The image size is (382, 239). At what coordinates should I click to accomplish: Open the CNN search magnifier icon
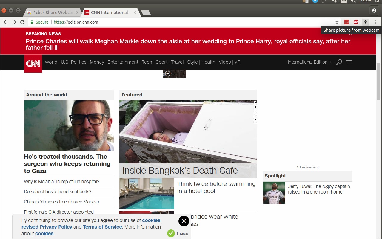point(339,62)
